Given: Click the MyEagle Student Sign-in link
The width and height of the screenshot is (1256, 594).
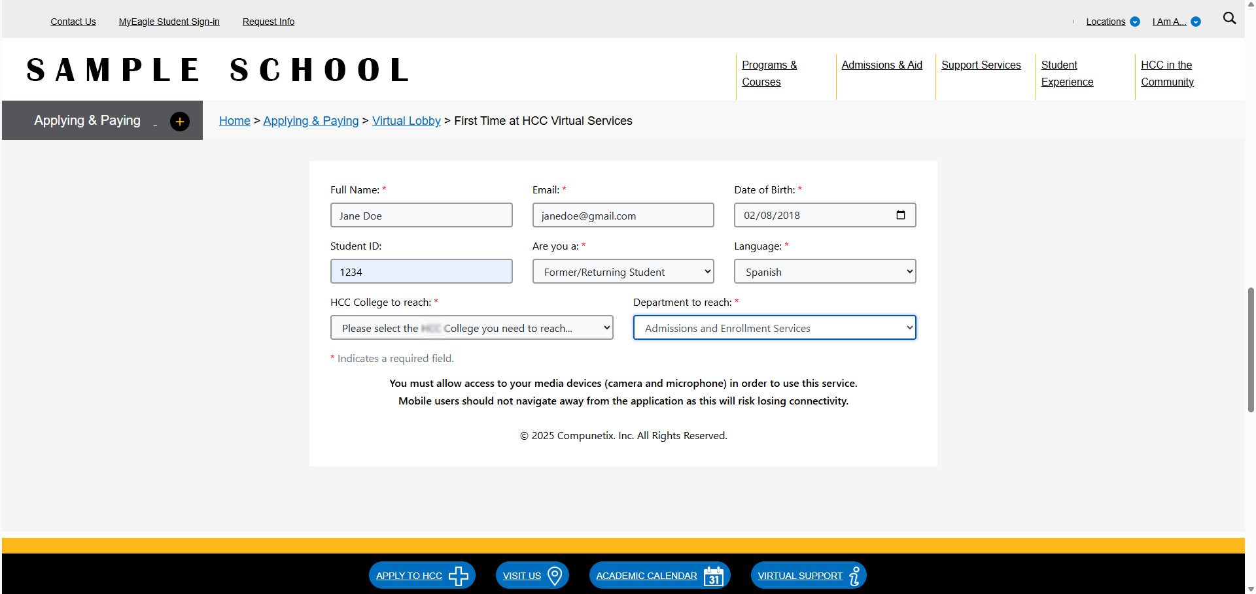Looking at the screenshot, I should pyautogui.click(x=169, y=22).
